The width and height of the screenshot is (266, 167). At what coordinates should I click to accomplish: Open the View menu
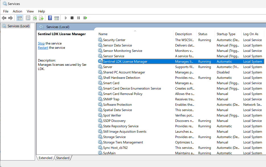pos(30,11)
